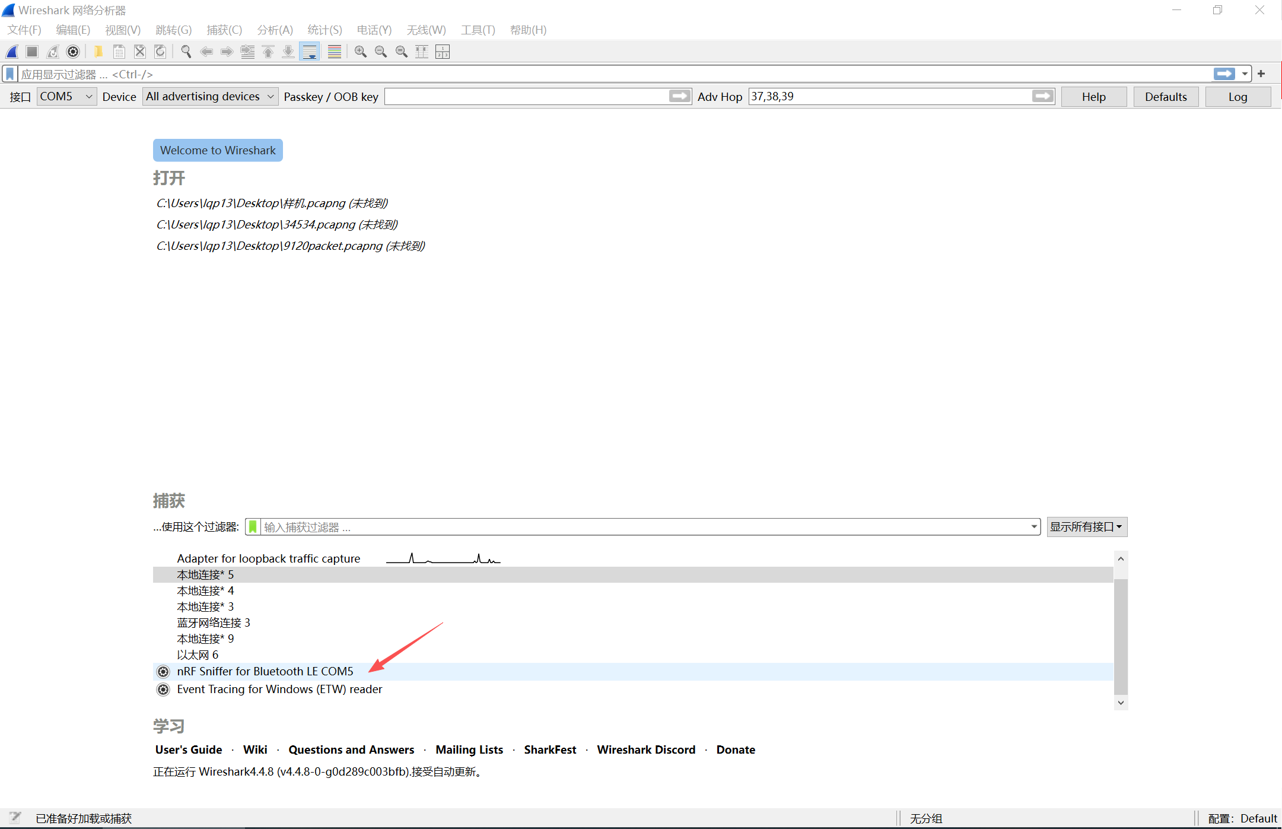Reload the capture file
Image resolution: width=1282 pixels, height=829 pixels.
point(160,52)
